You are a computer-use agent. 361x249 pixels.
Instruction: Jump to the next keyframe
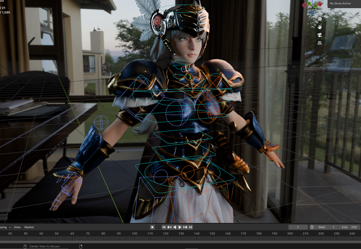click(185, 227)
